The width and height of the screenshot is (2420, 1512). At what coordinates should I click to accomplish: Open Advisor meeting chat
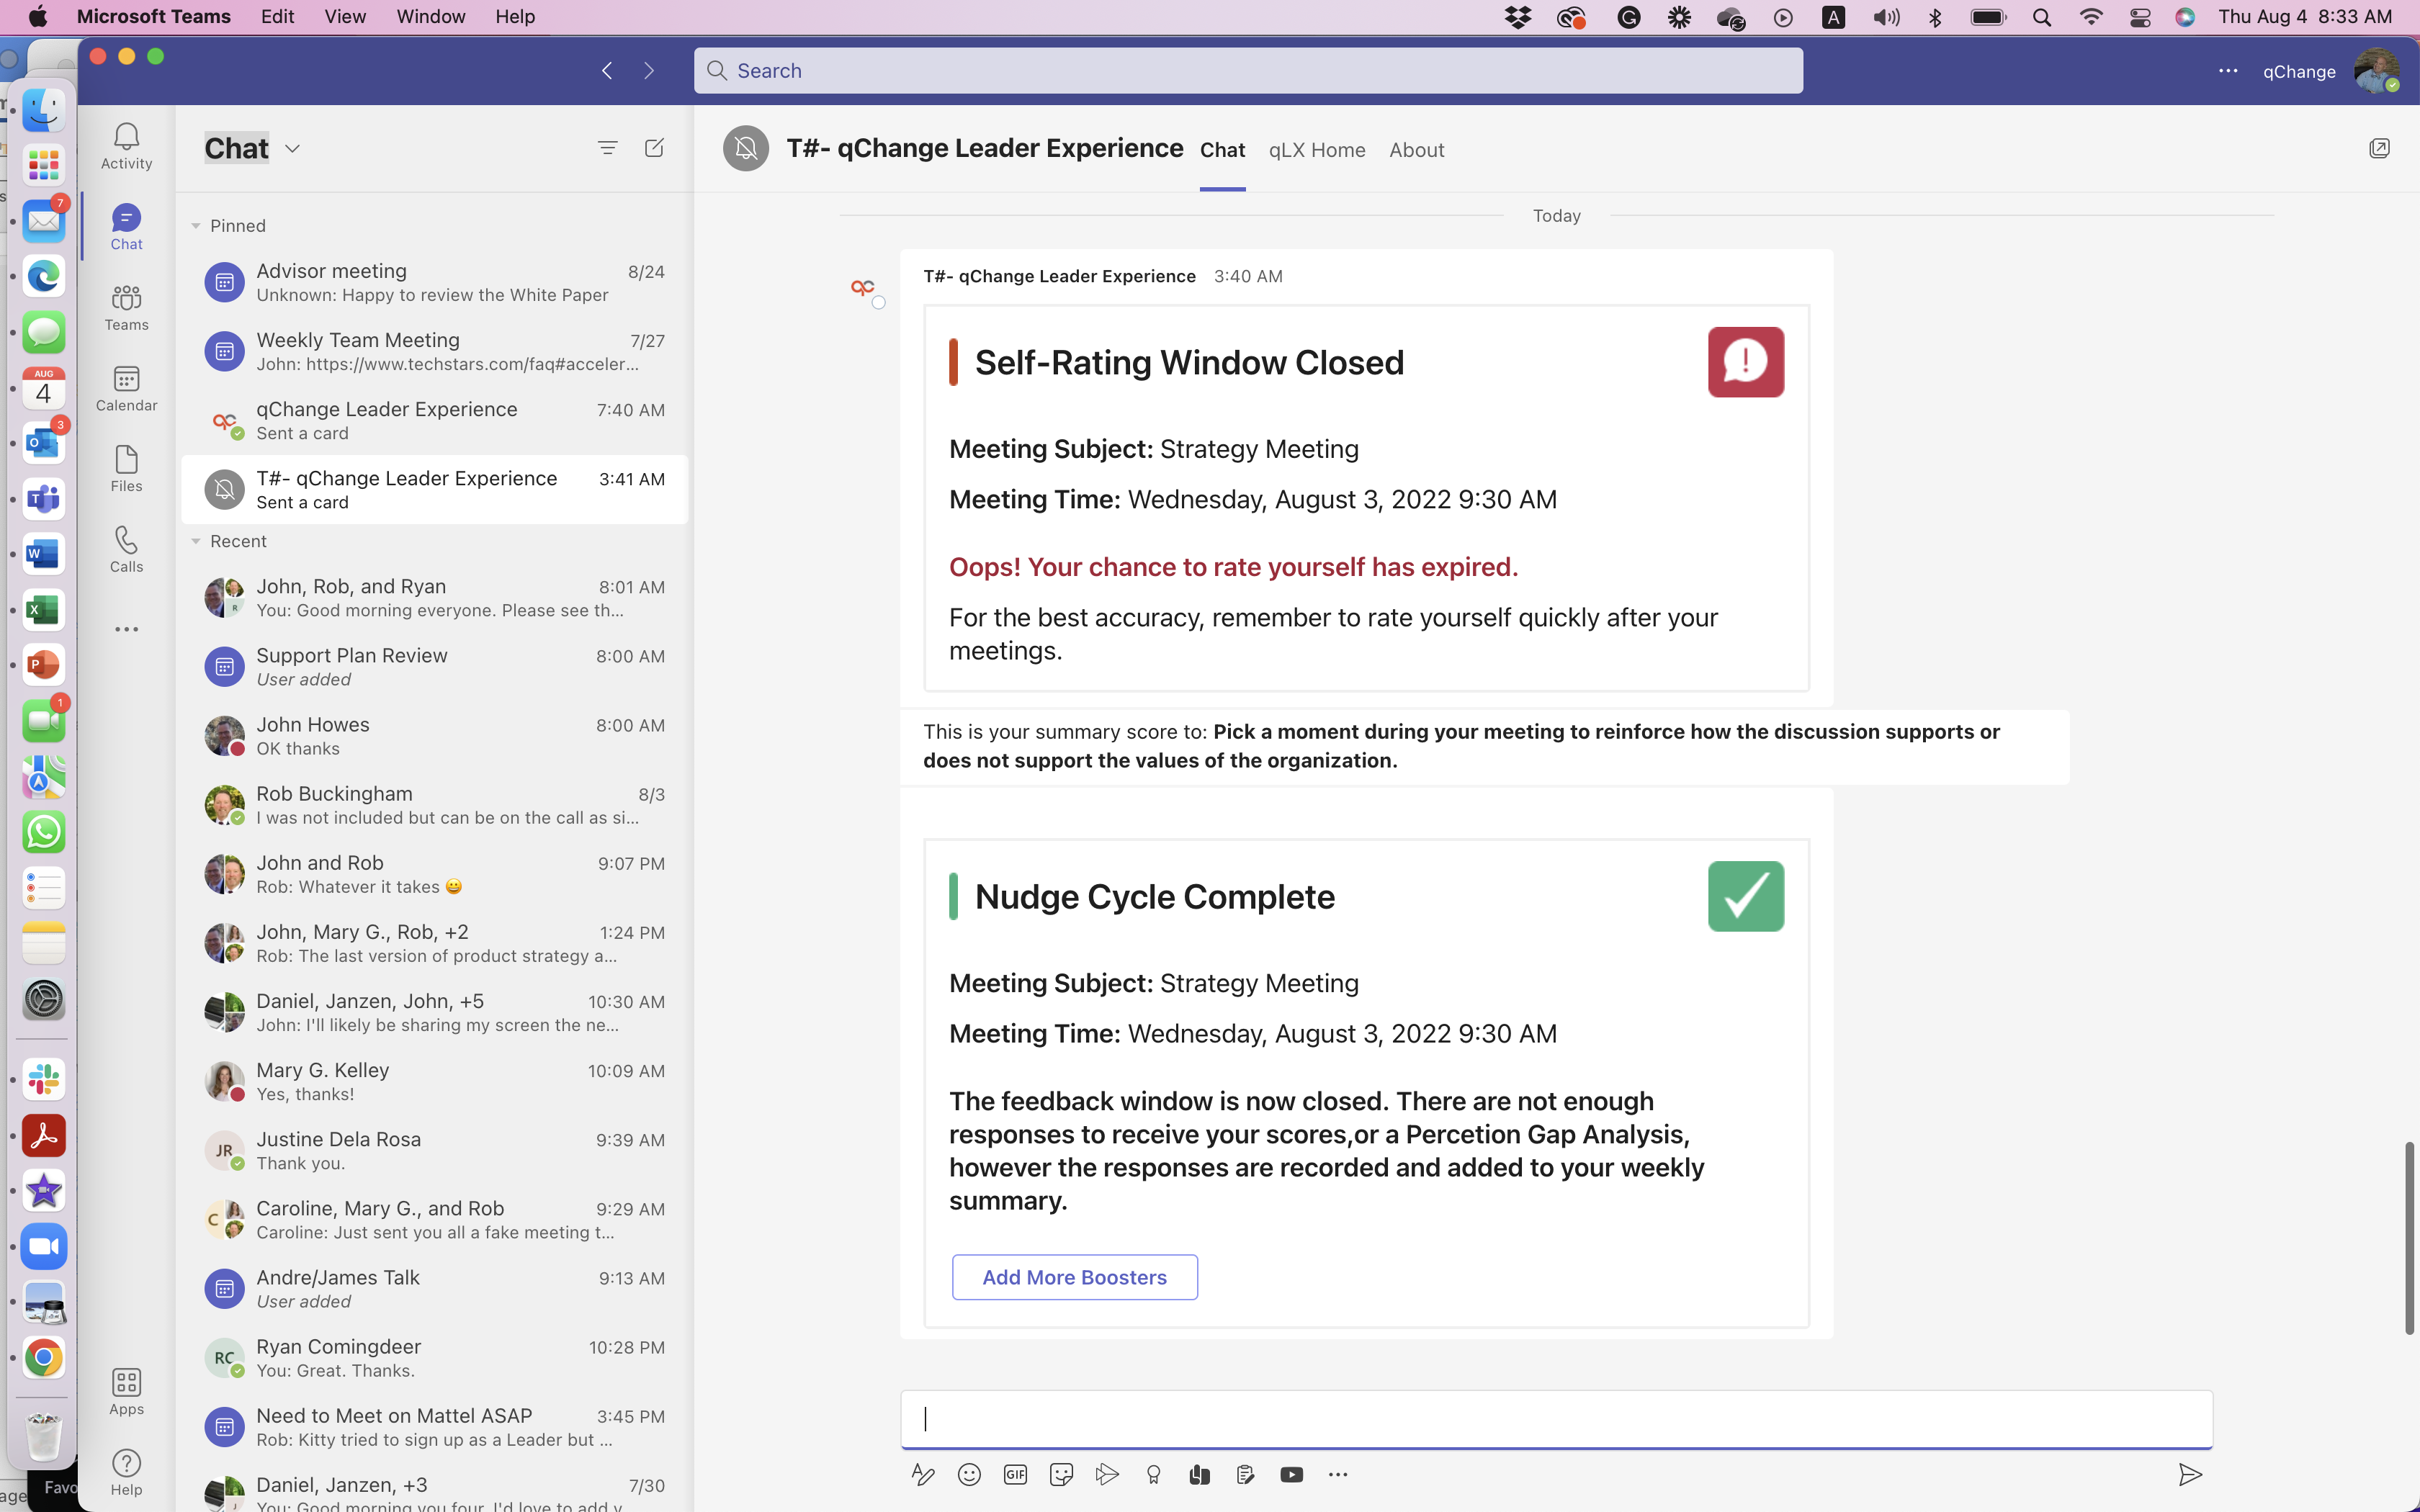tap(434, 282)
